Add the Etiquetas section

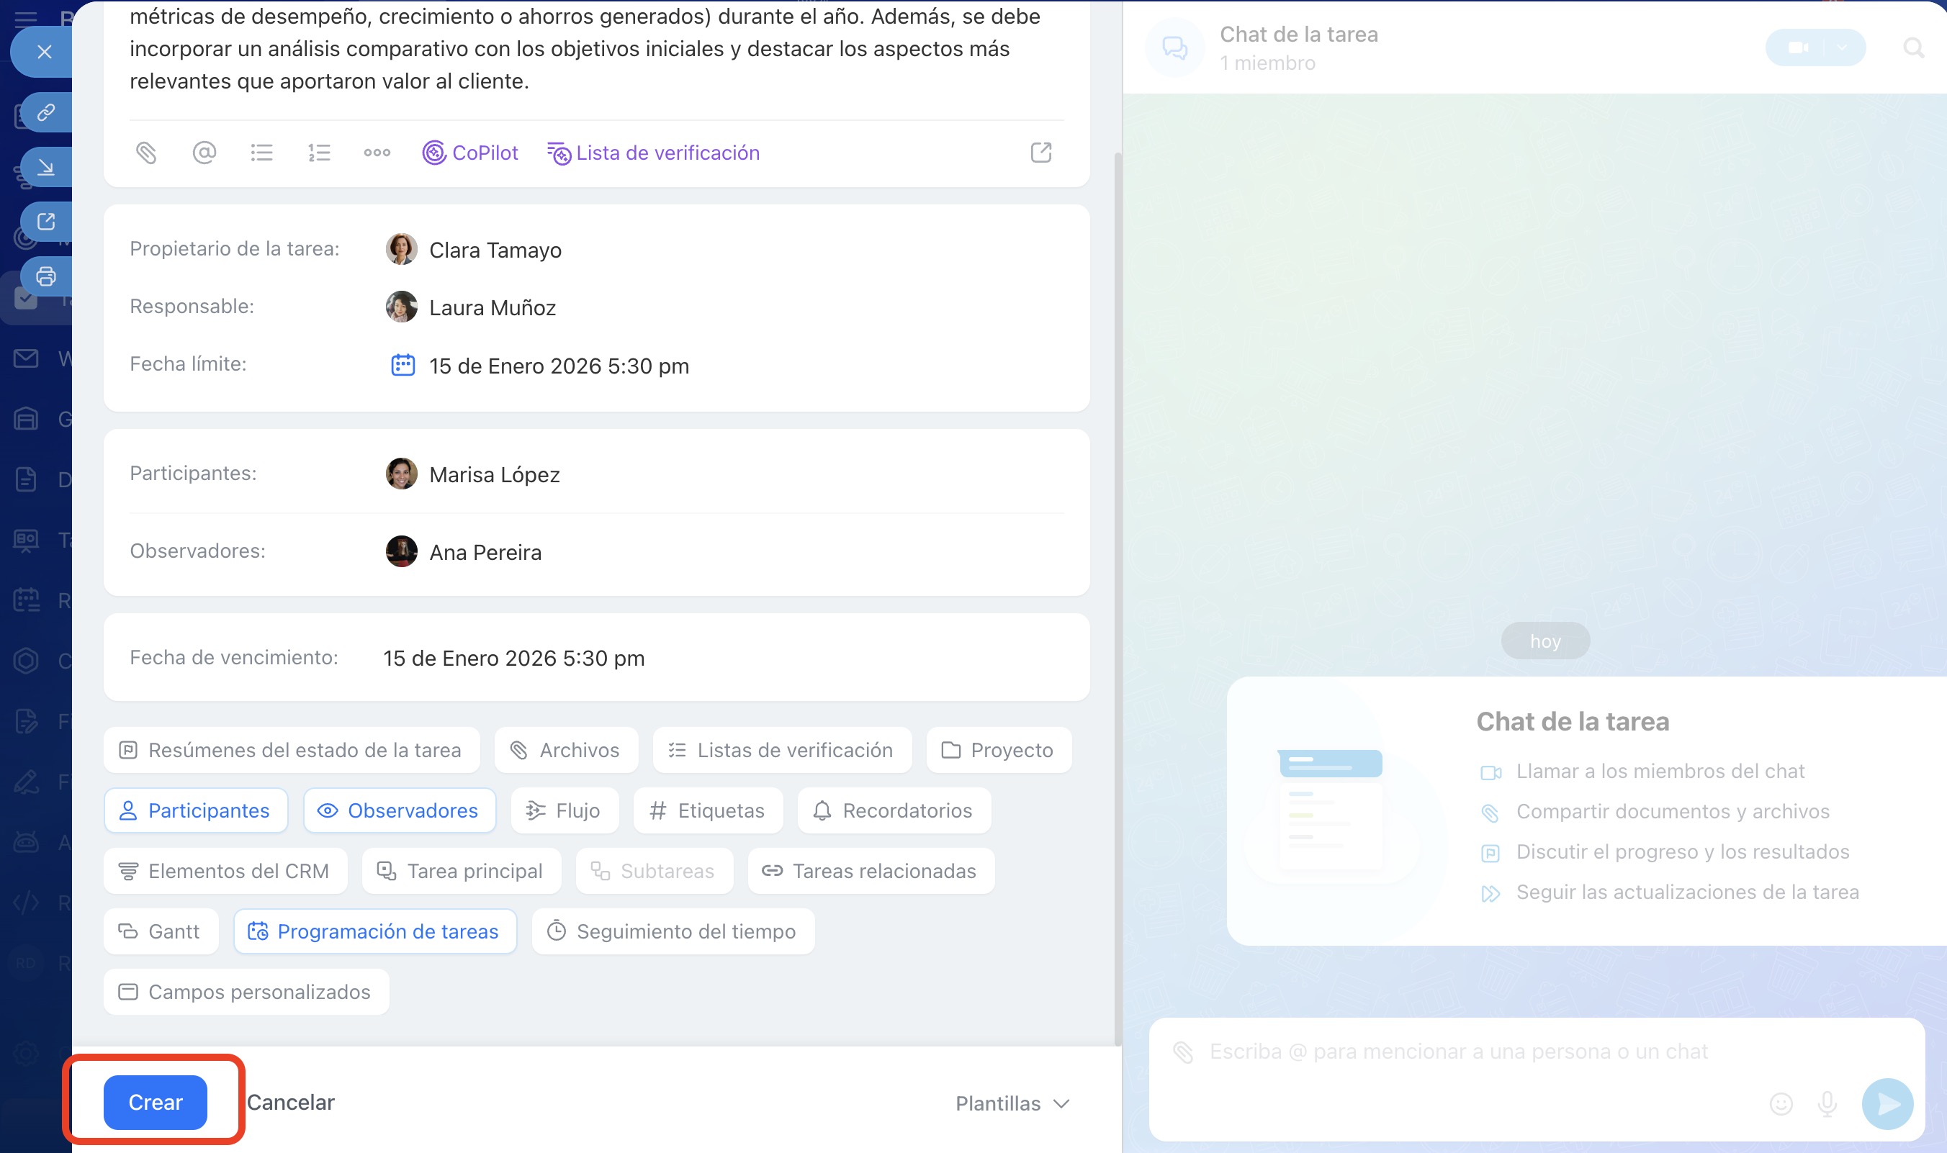[707, 810]
